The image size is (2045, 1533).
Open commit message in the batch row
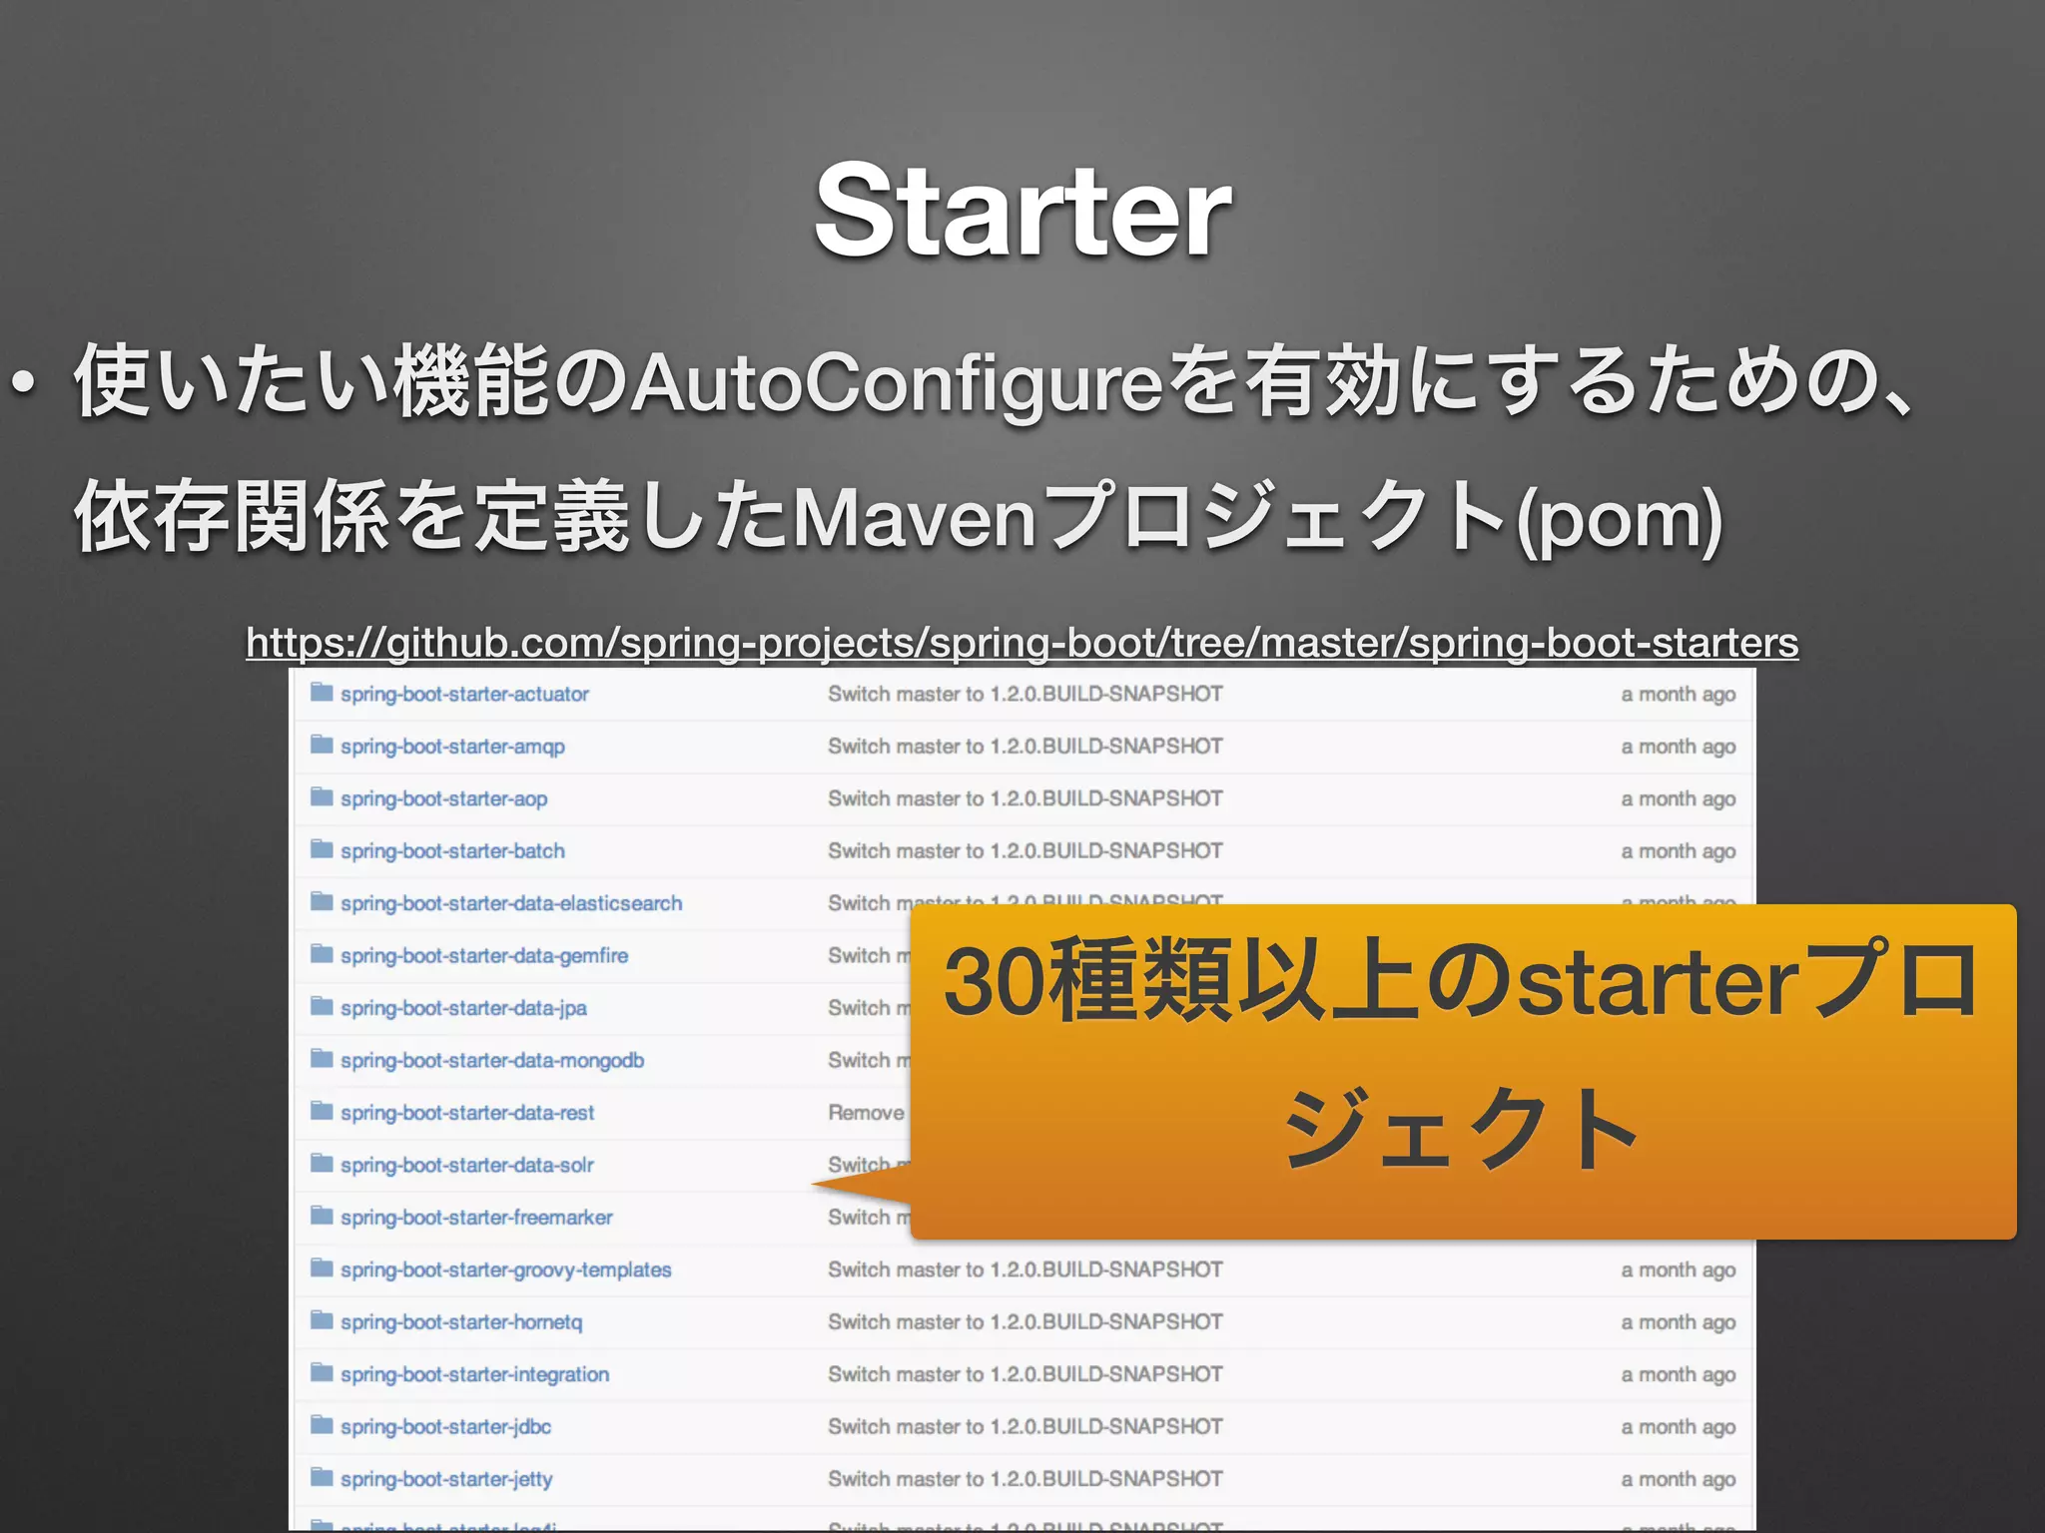pos(1025,851)
